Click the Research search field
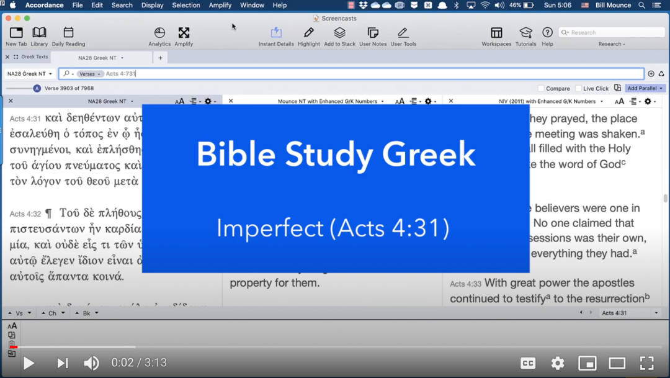Image resolution: width=670 pixels, height=378 pixels. [614, 32]
